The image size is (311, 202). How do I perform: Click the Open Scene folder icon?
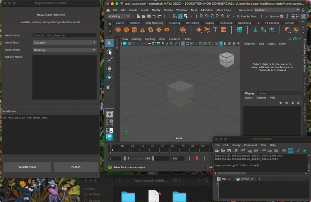(143, 16)
